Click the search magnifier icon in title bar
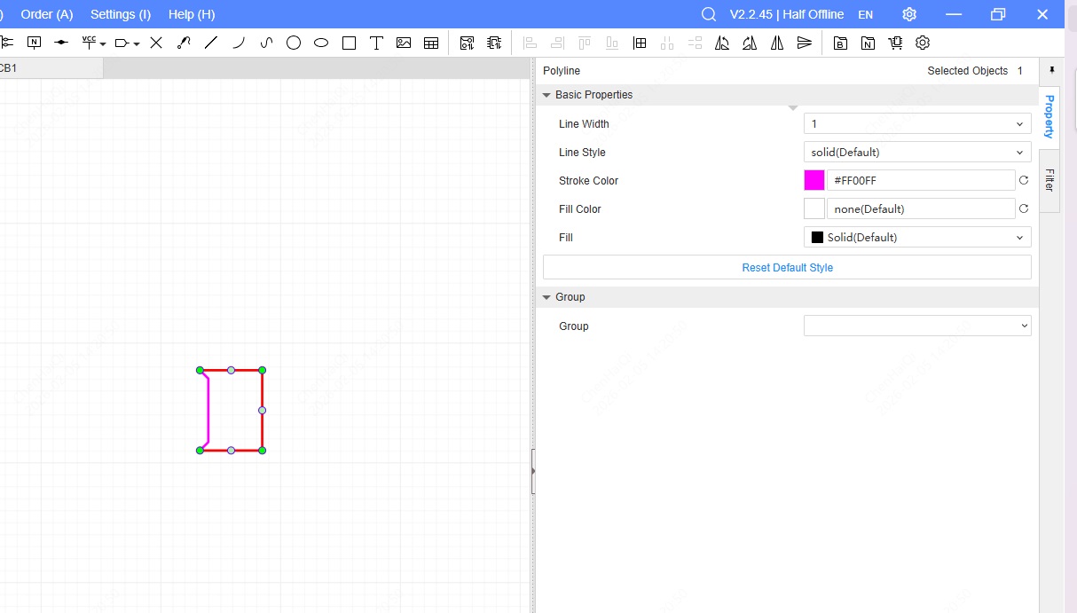This screenshot has width=1077, height=613. click(708, 14)
